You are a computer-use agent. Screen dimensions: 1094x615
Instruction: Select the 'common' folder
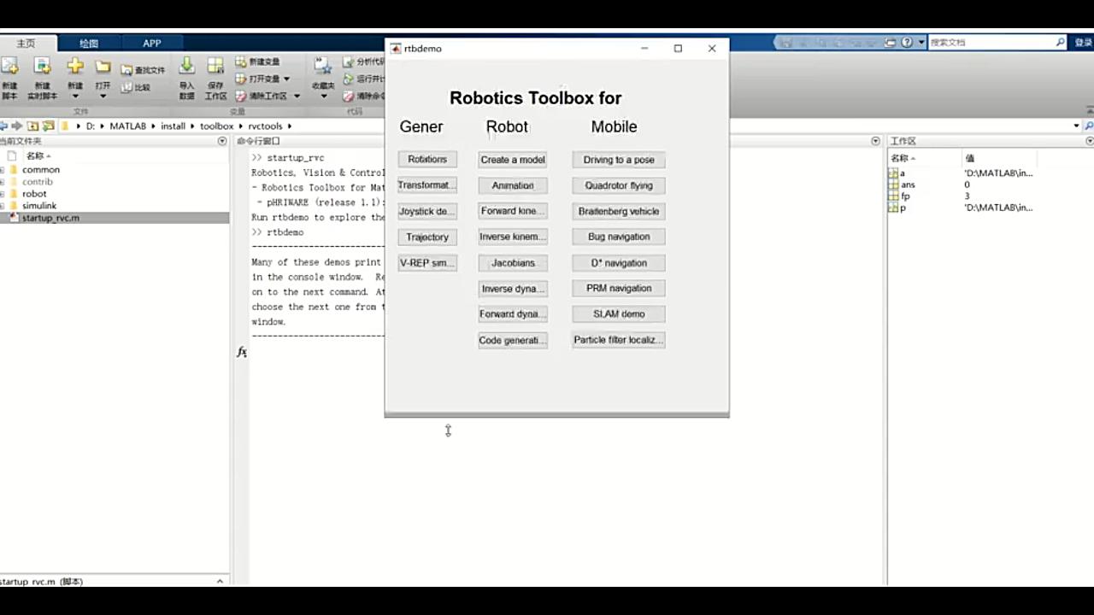(41, 170)
